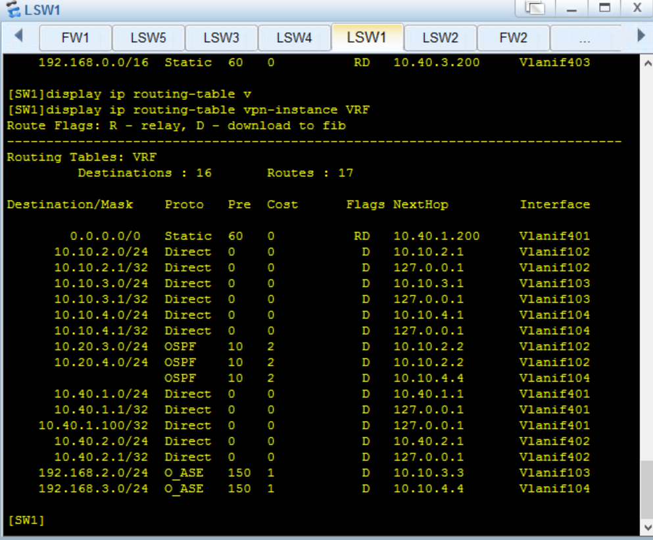653x540 pixels.
Task: Switch to the LSW5 tab
Action: tap(148, 38)
